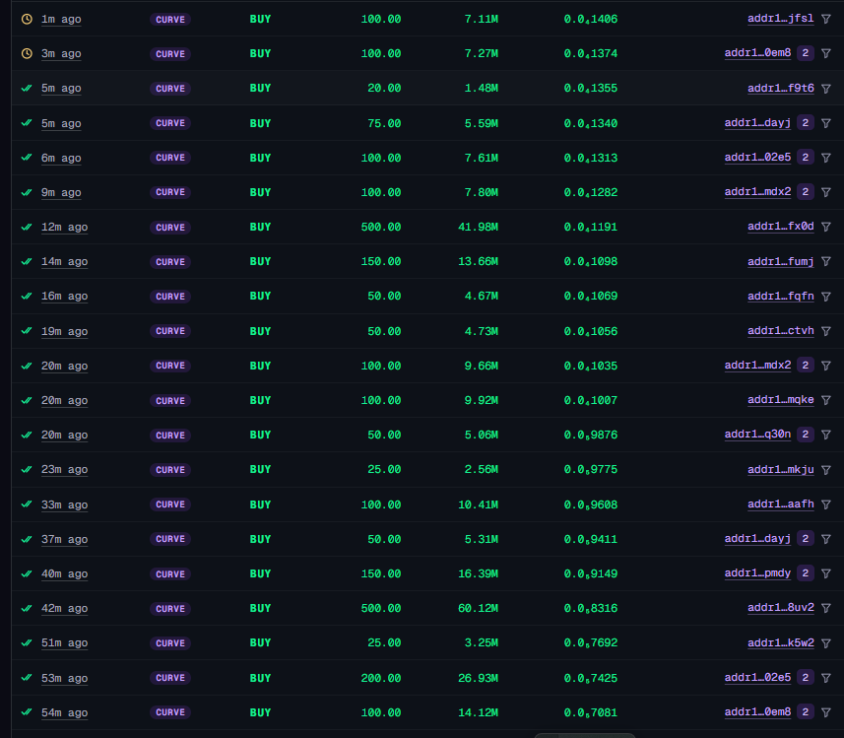Click the 5.31M amount in the 37m ago row
This screenshot has height=738, width=844.
point(482,539)
